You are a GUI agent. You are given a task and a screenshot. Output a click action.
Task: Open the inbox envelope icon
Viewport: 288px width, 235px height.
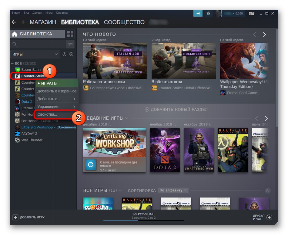[208, 13]
